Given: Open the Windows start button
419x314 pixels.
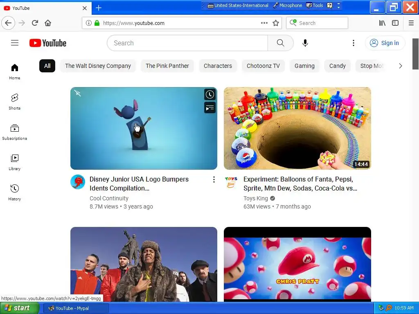Looking at the screenshot, I should coord(20,308).
